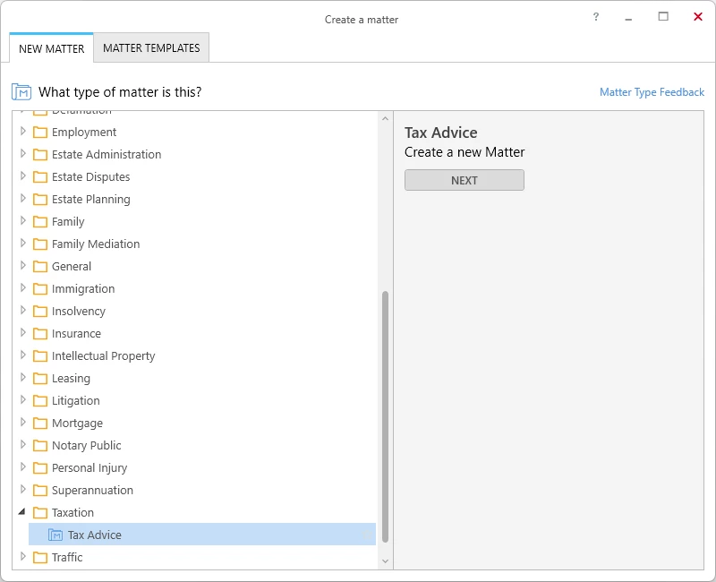Open help with the question mark icon

595,17
